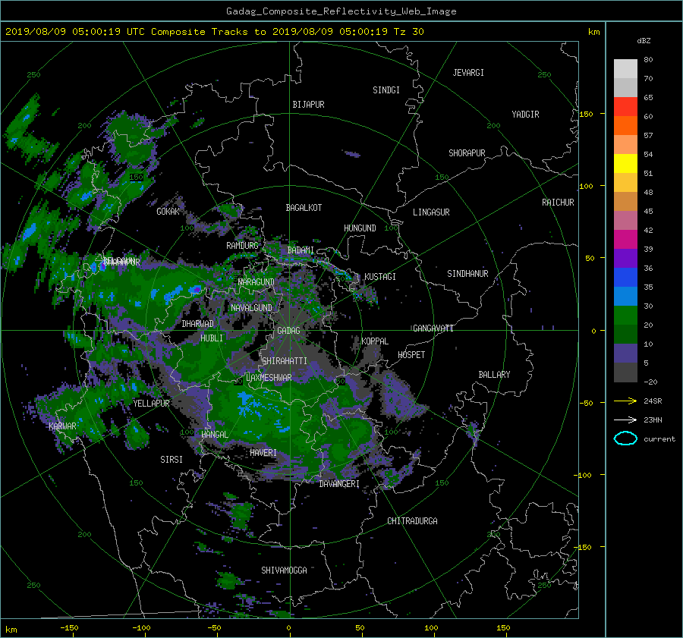683x638 pixels.
Task: Click the cyan current track ellipse icon
Action: 625,438
